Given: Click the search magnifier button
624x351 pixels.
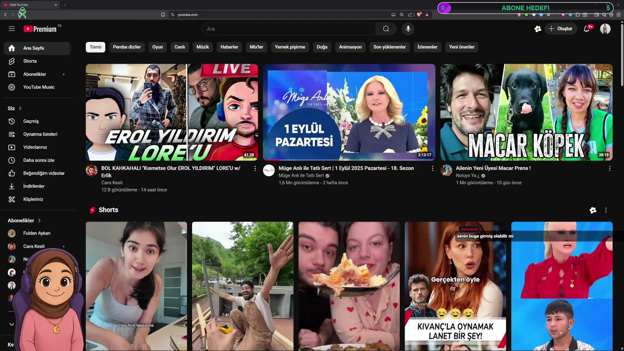Looking at the screenshot, I should coord(386,29).
